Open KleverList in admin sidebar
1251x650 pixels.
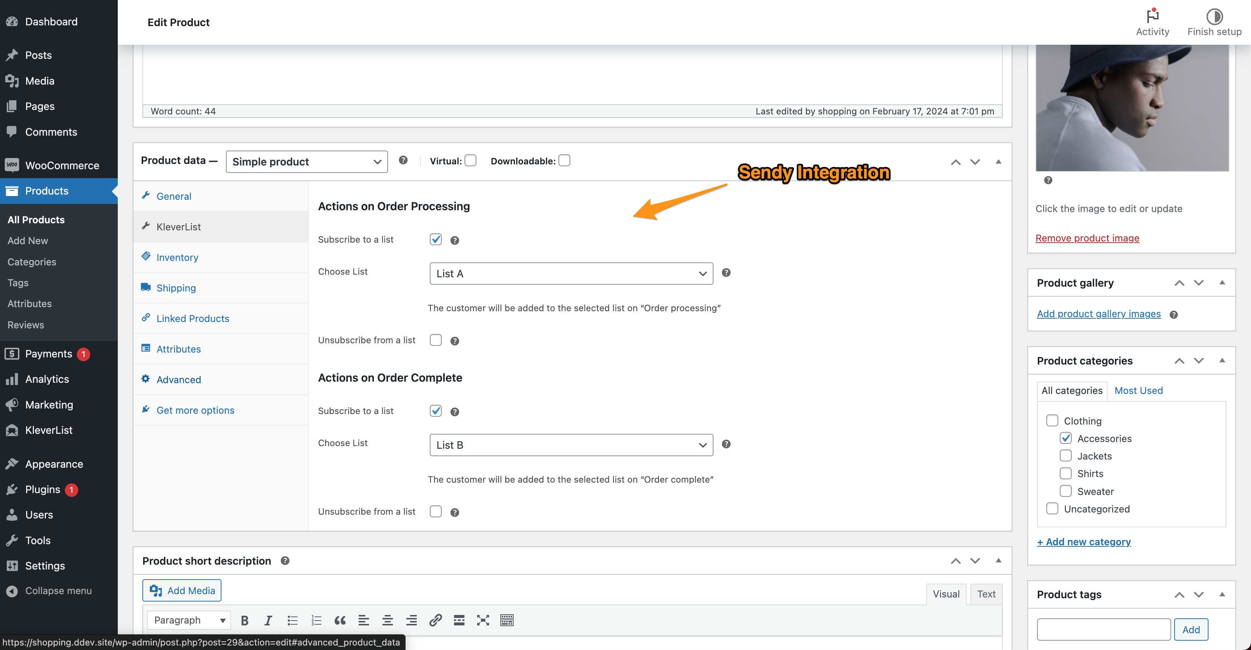coord(48,430)
